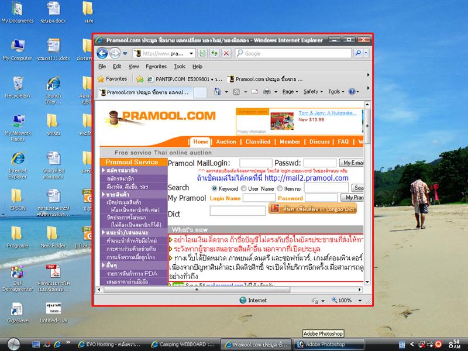Click the Refresh page icon
The image size is (468, 351).
[215, 53]
